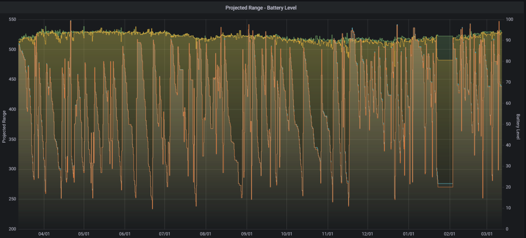
Task: Click the 02/01 date label on the time axis
Action: pyautogui.click(x=449, y=234)
